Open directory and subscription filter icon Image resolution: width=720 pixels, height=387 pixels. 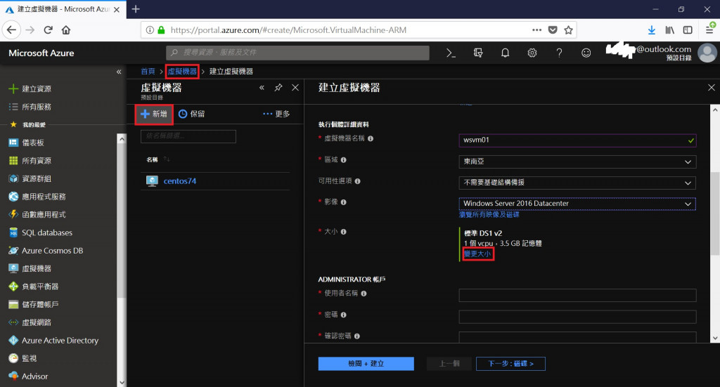478,53
